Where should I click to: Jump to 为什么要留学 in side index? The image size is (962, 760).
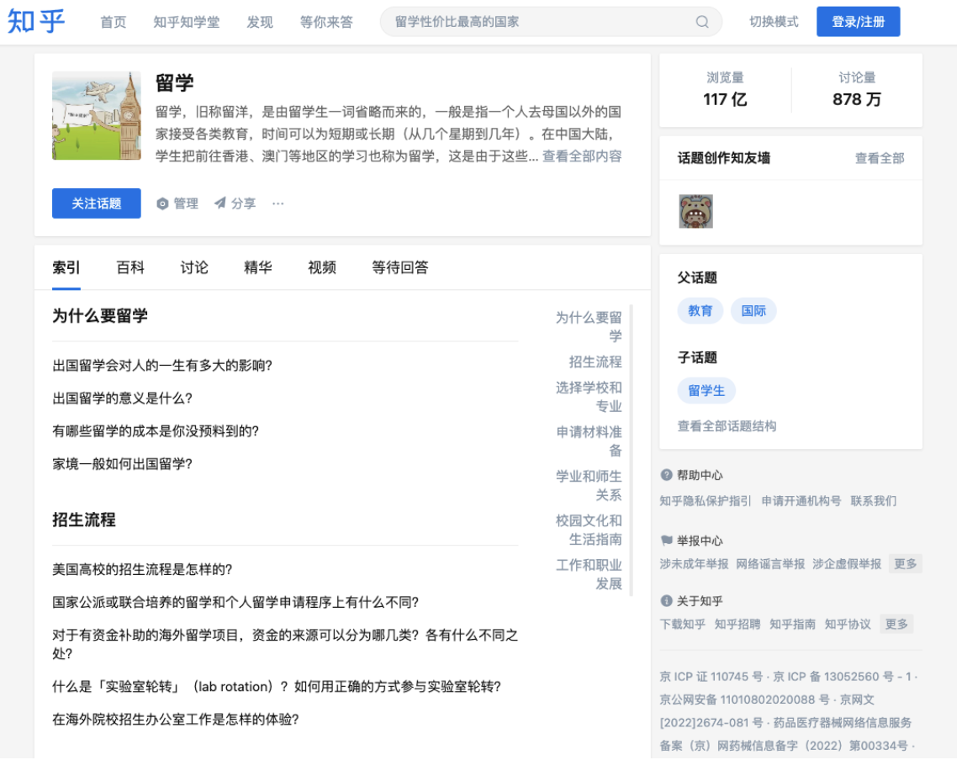tap(591, 328)
